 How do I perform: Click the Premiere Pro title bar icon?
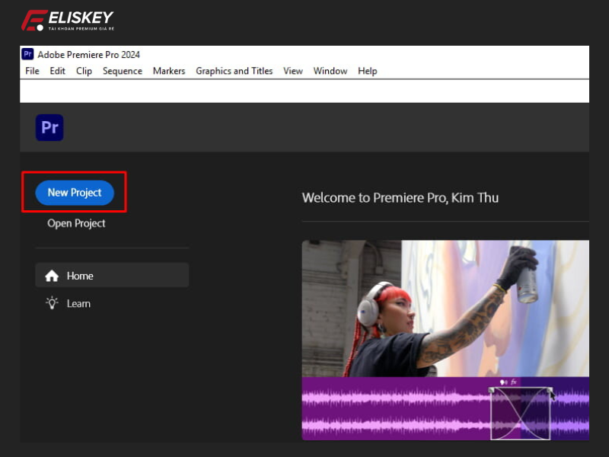(x=27, y=55)
